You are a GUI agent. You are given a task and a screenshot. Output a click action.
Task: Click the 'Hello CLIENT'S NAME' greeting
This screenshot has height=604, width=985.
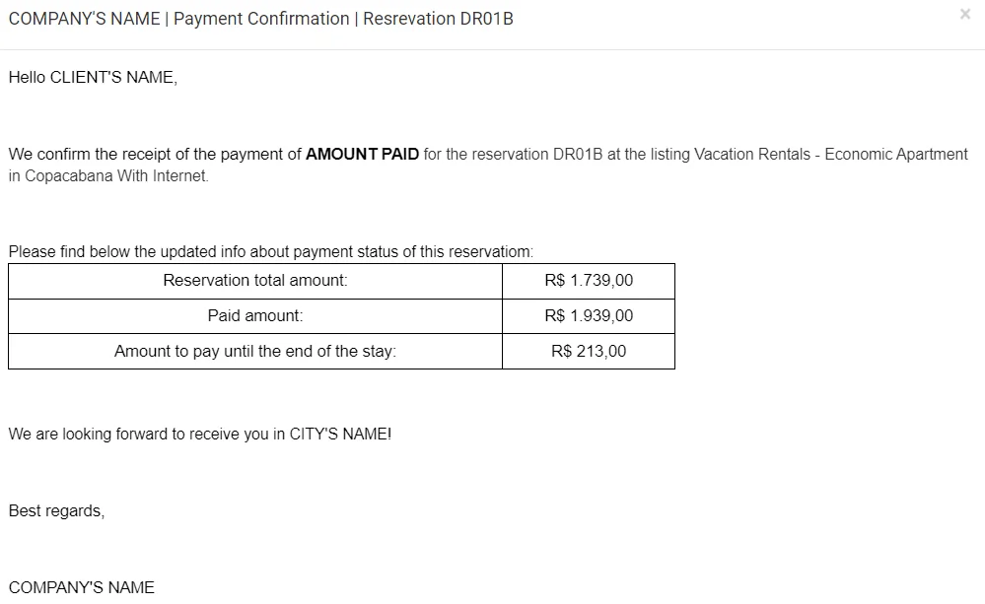(x=93, y=77)
